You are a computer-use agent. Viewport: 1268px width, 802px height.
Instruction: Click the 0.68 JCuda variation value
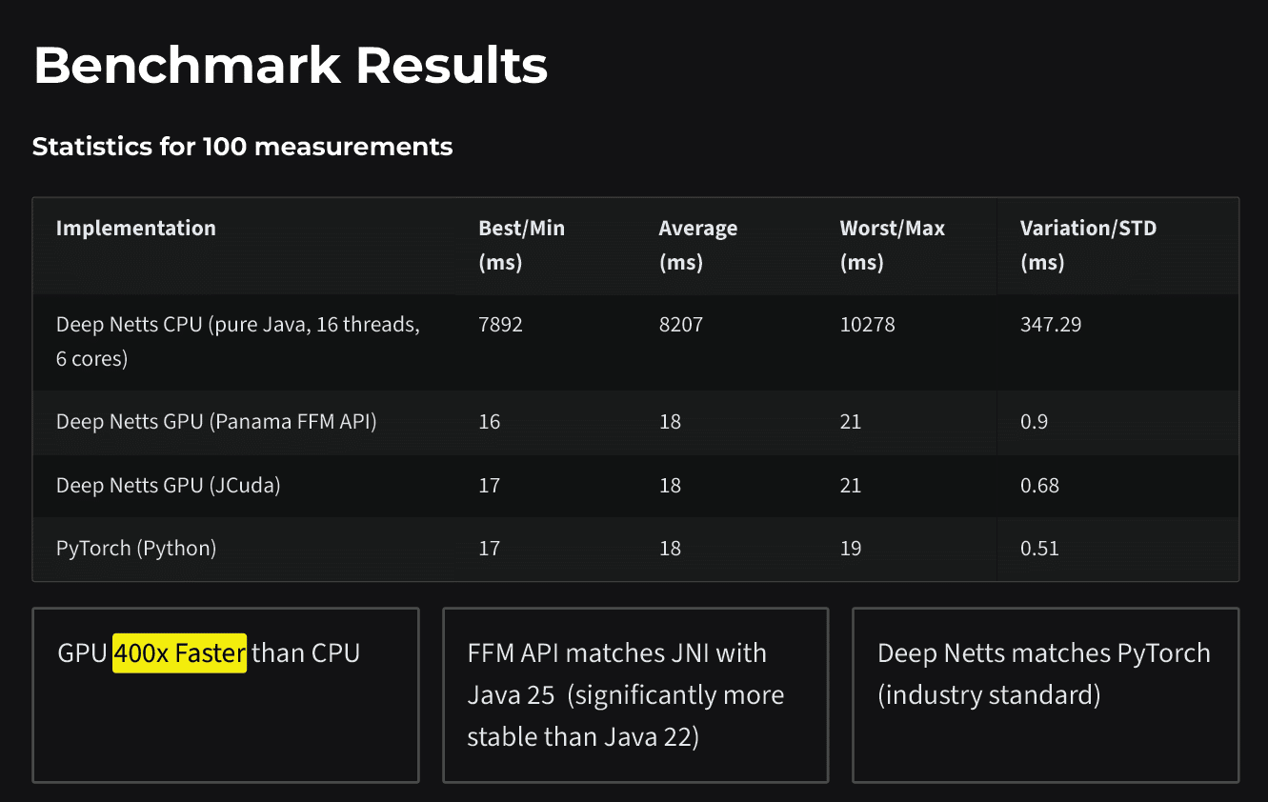point(1039,486)
